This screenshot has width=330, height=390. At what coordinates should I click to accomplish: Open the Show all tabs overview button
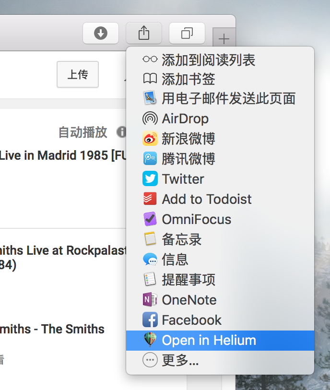187,33
